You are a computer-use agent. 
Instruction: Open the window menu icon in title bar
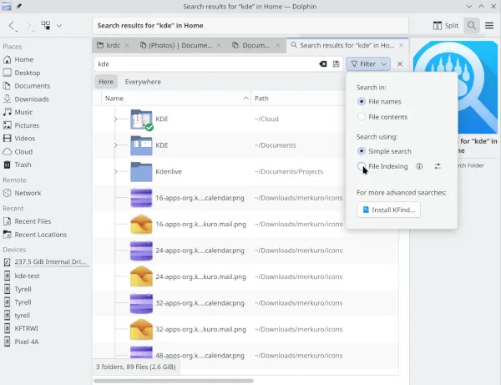pos(7,6)
